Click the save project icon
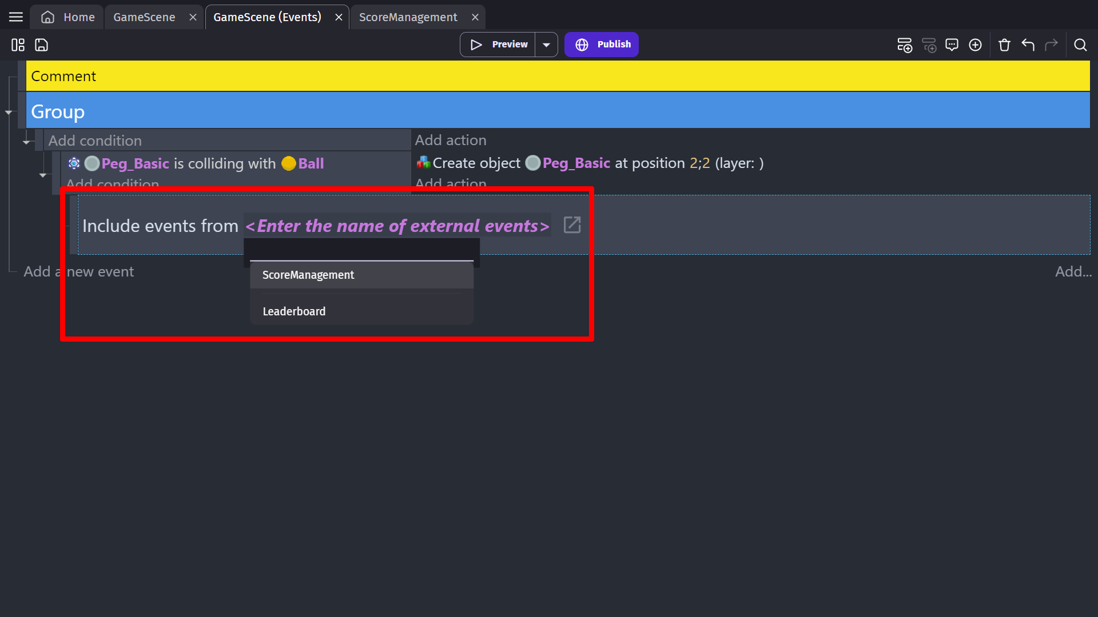Screen dimensions: 1098x617 tap(42, 45)
